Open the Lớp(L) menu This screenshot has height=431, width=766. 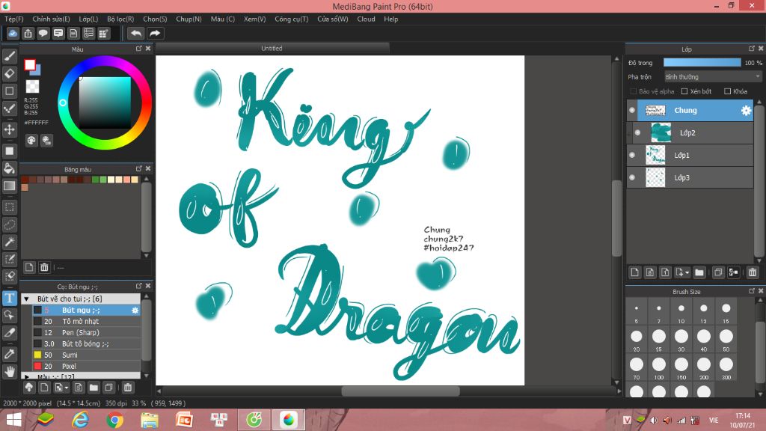(x=88, y=19)
